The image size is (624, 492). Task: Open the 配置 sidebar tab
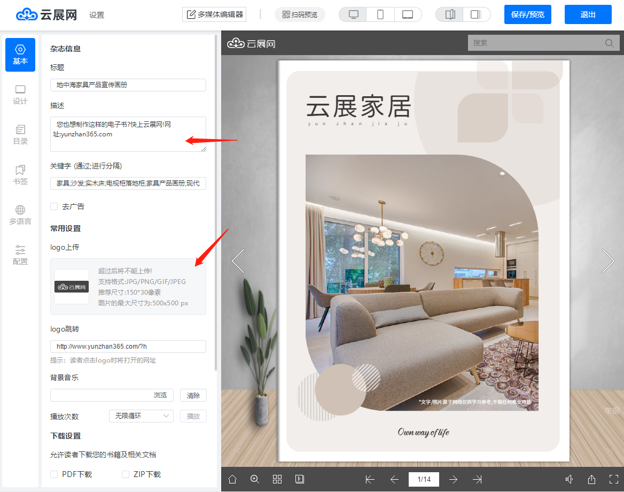pyautogui.click(x=20, y=256)
